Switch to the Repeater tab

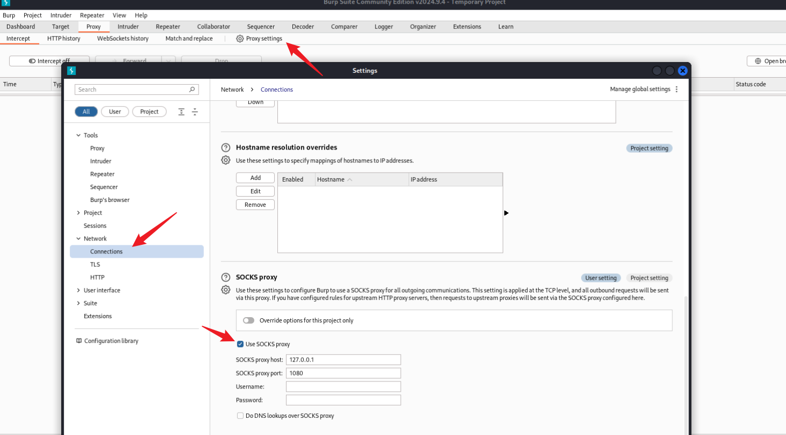tap(168, 27)
